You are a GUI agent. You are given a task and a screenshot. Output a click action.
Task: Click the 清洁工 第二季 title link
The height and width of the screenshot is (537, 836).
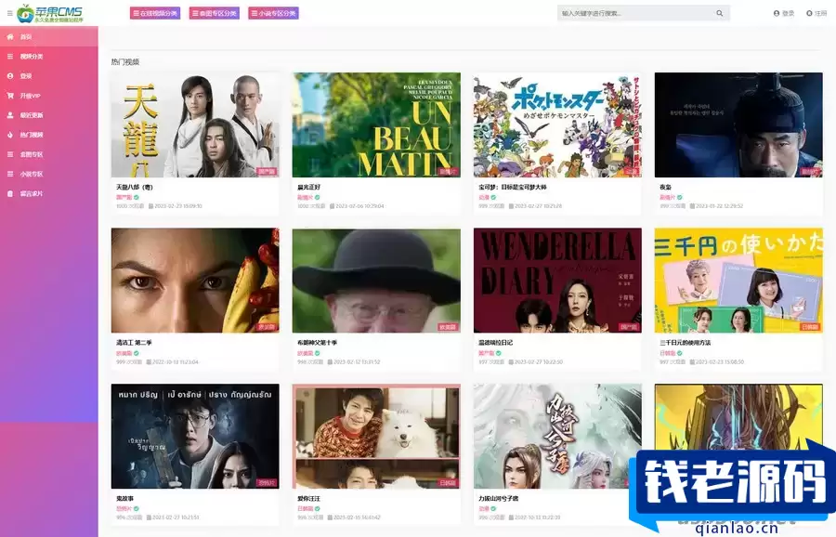coord(134,343)
